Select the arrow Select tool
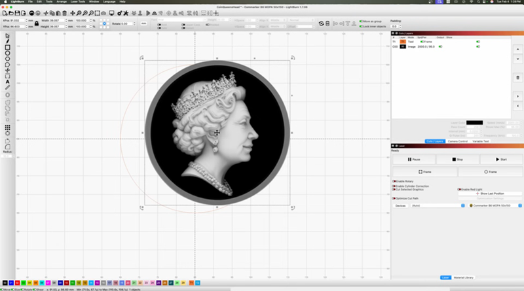 coord(7,36)
